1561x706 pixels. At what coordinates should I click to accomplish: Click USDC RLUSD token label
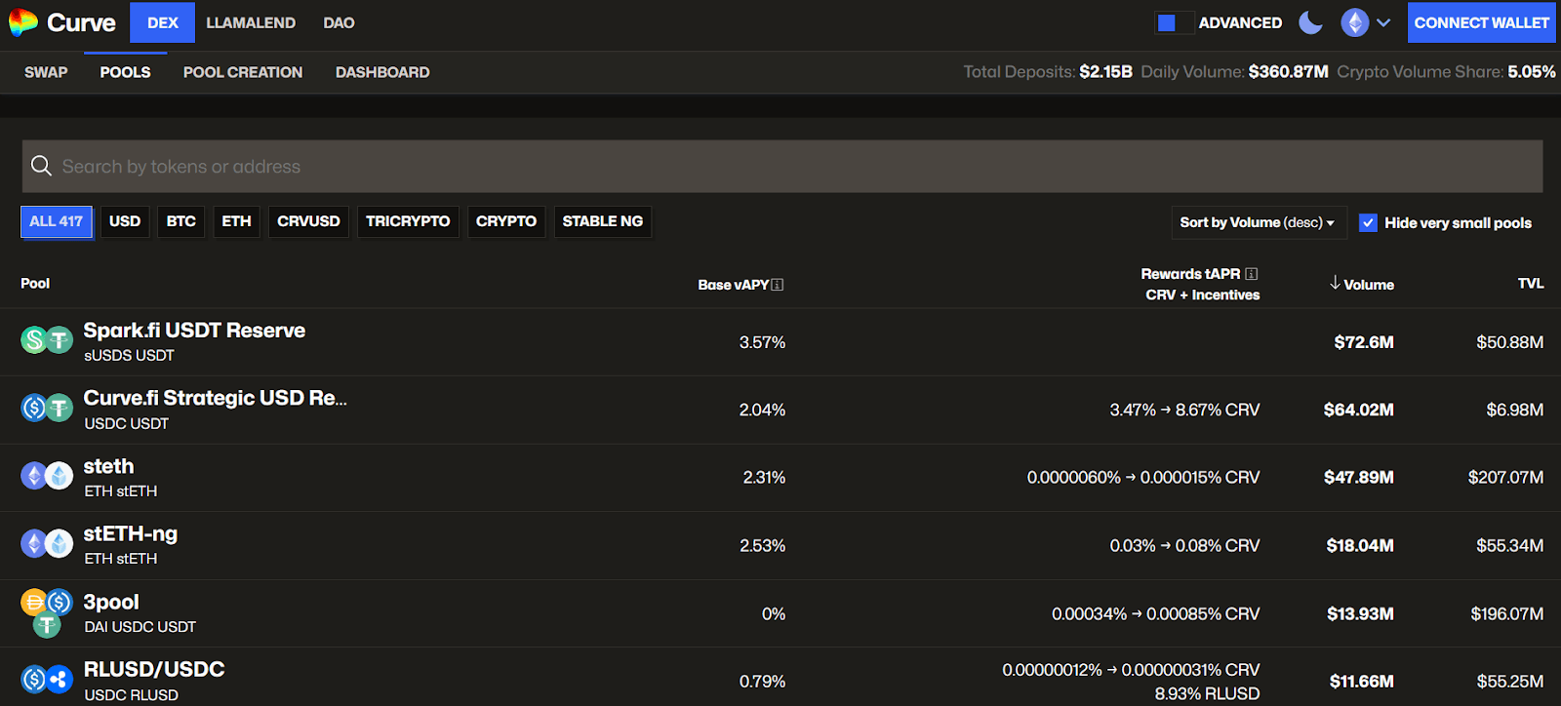pos(132,695)
